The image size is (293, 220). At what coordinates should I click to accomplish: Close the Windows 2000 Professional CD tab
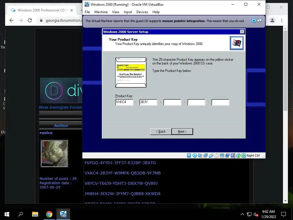71,10
